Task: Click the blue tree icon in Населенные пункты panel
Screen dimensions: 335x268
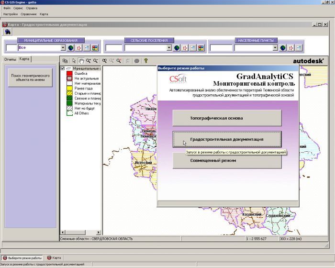Action: [x=299, y=48]
